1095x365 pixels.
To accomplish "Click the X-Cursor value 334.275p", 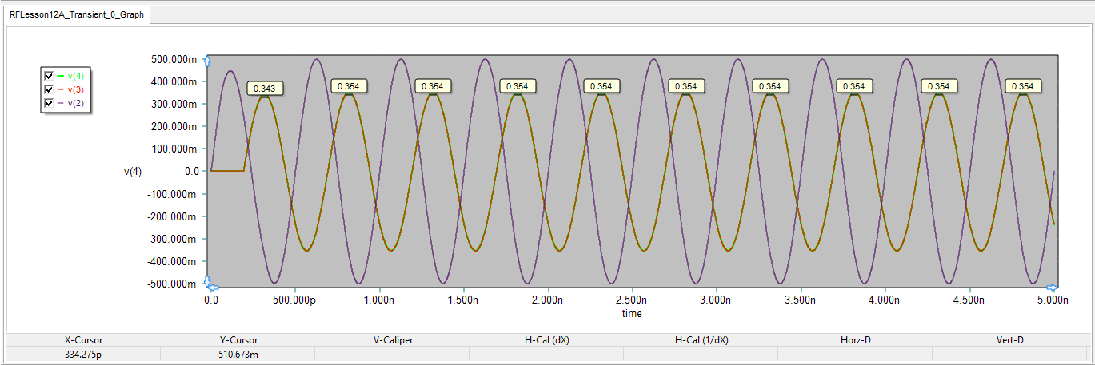I will click(83, 353).
